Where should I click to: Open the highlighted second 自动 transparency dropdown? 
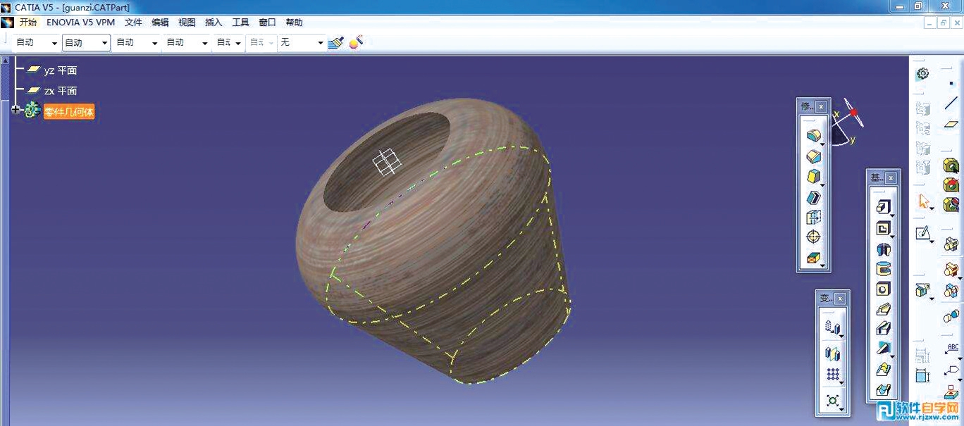[x=105, y=43]
